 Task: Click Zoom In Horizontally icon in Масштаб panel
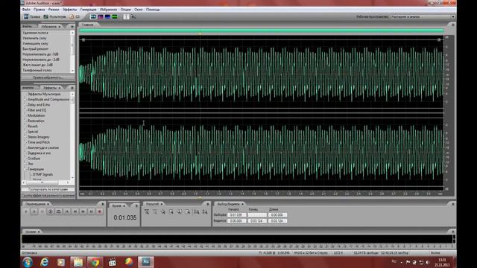[147, 211]
